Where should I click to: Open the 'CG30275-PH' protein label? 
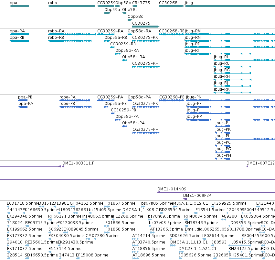point(145,130)
